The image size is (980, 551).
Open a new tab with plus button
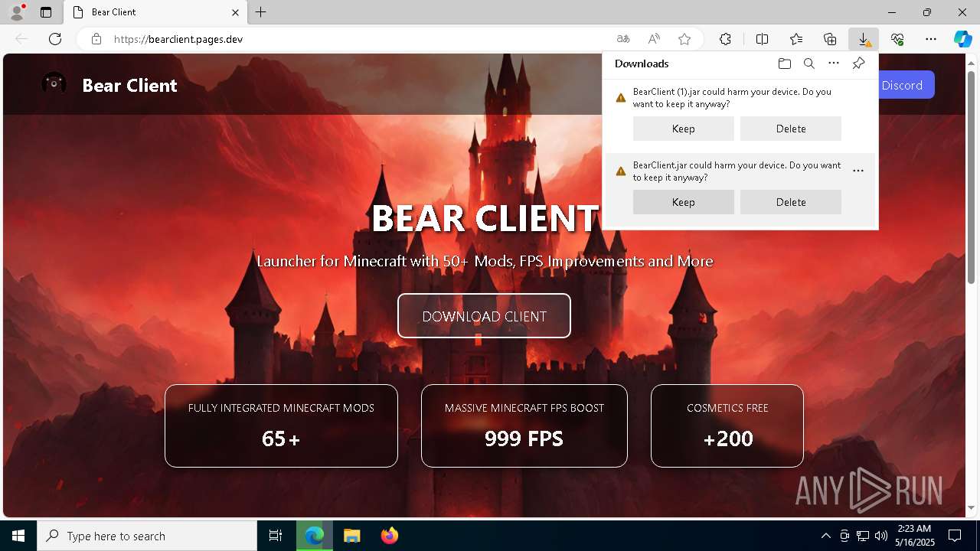pyautogui.click(x=261, y=12)
